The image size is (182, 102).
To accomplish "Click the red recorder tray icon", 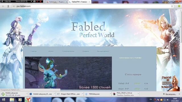I will click(155, 100).
